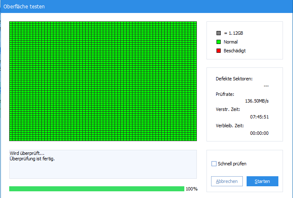Viewport: 293px width, 198px height.
Task: Click the gray 1.12GB legend swatch
Action: point(219,33)
